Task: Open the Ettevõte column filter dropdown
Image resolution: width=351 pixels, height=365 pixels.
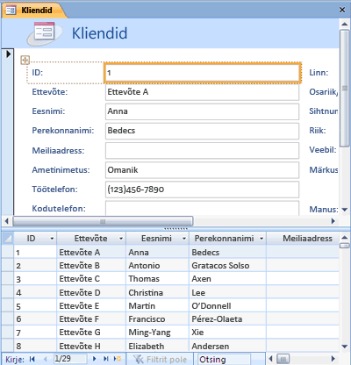Action: [121, 239]
